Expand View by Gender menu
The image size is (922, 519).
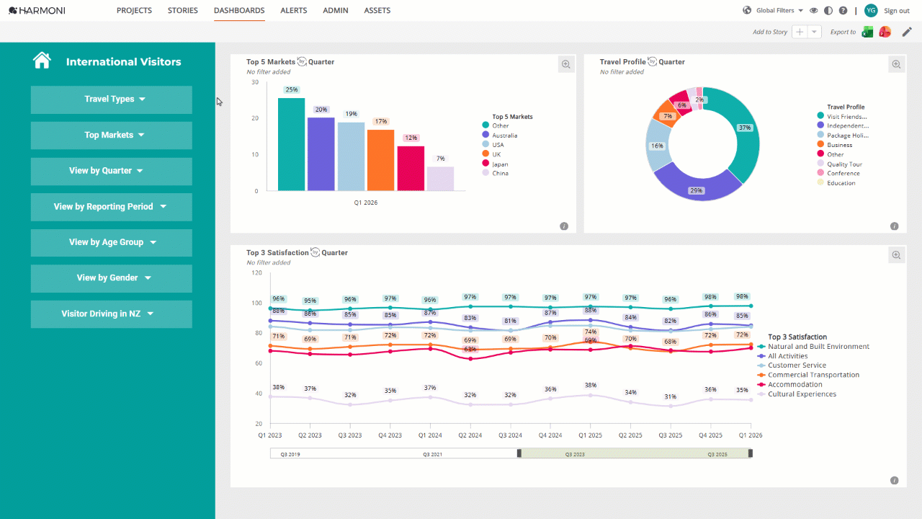pos(111,278)
